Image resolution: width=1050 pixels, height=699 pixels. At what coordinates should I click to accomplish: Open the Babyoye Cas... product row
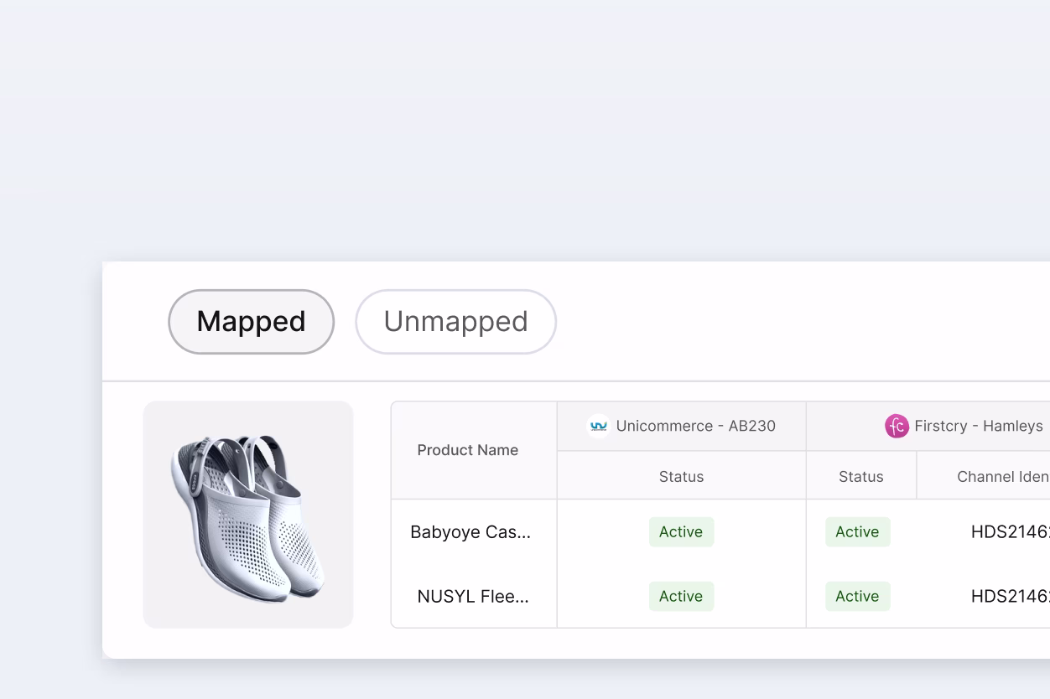click(x=470, y=532)
